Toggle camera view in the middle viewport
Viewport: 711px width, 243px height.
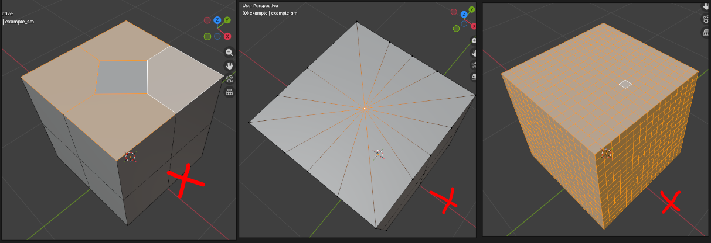pyautogui.click(x=475, y=65)
